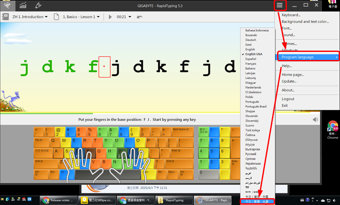340x205 pixels.
Task: Open PotPlayer taskbar button
Action: (97, 200)
